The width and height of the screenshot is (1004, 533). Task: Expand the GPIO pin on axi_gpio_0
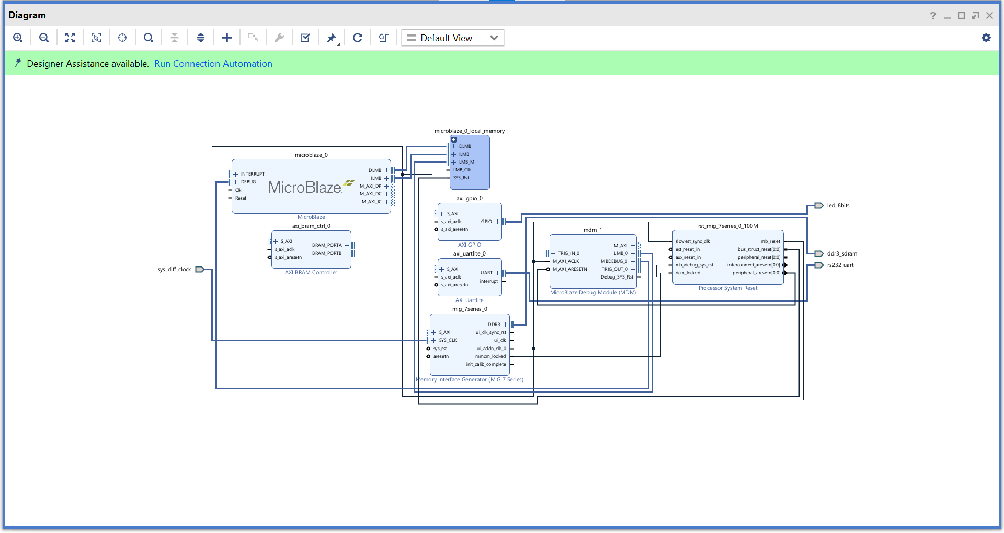coord(497,222)
